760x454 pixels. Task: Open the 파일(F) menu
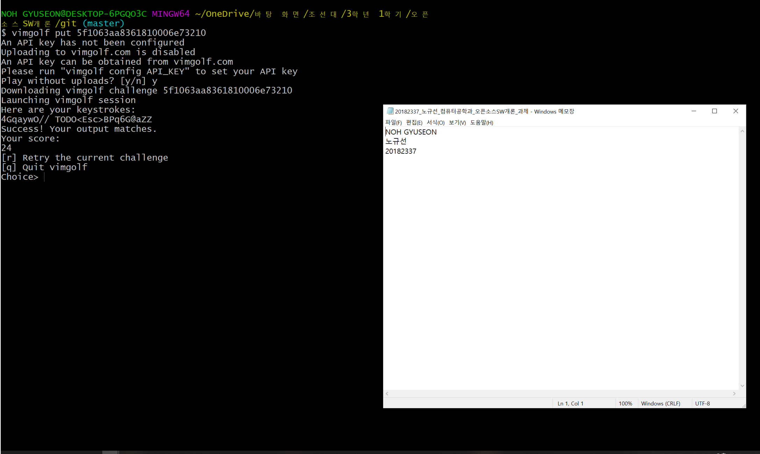tap(394, 122)
